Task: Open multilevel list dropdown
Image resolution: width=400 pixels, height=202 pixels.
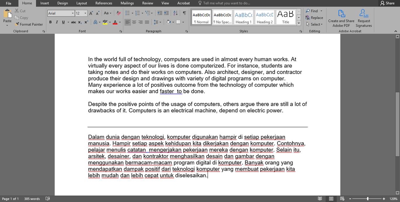Action: (152, 13)
